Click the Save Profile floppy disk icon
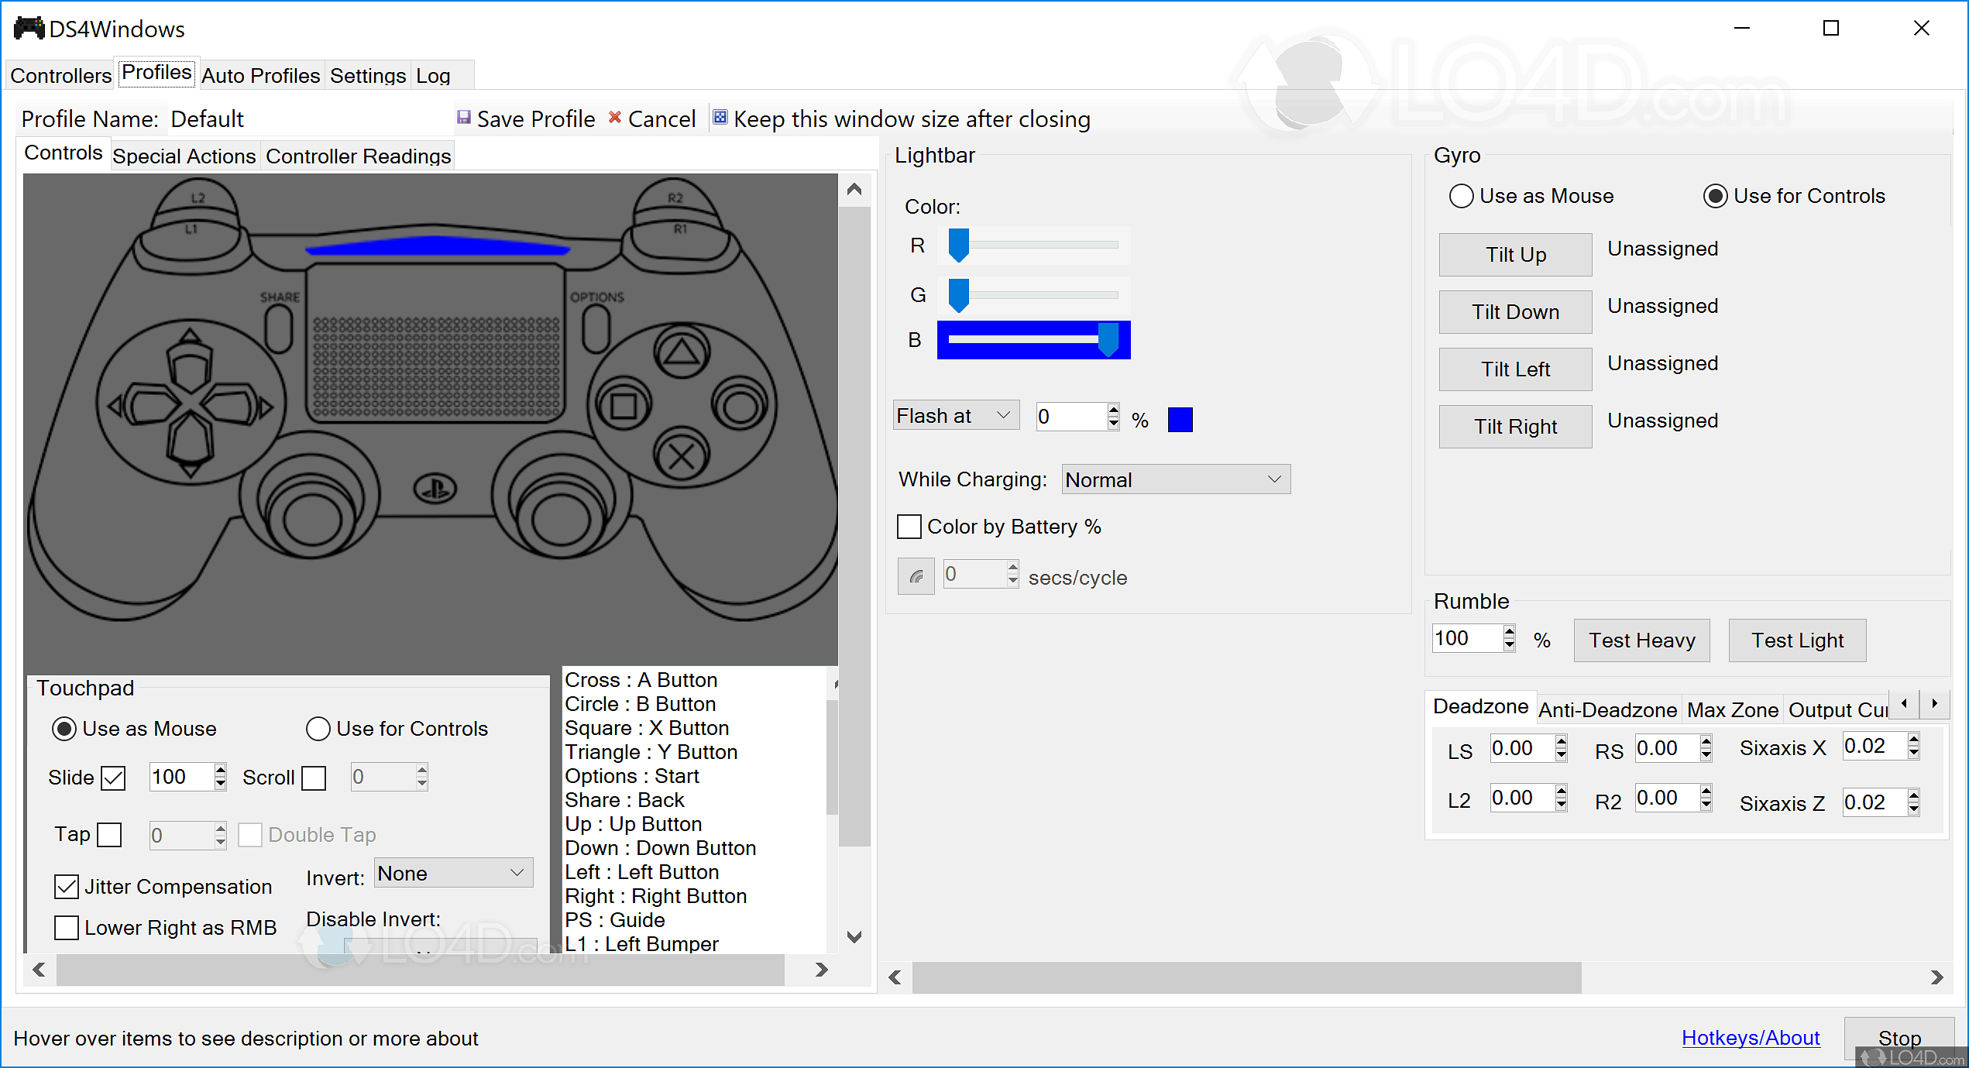 click(x=464, y=118)
